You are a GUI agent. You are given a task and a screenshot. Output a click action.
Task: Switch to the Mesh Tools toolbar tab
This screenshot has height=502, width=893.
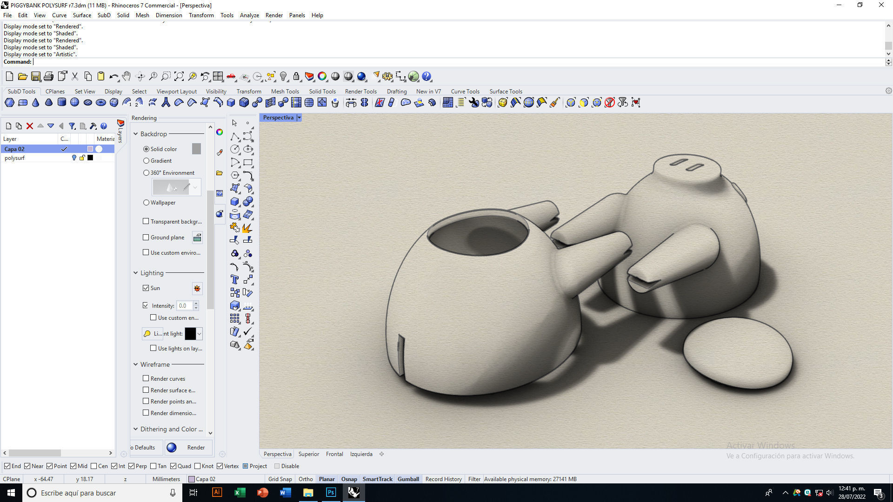[285, 92]
